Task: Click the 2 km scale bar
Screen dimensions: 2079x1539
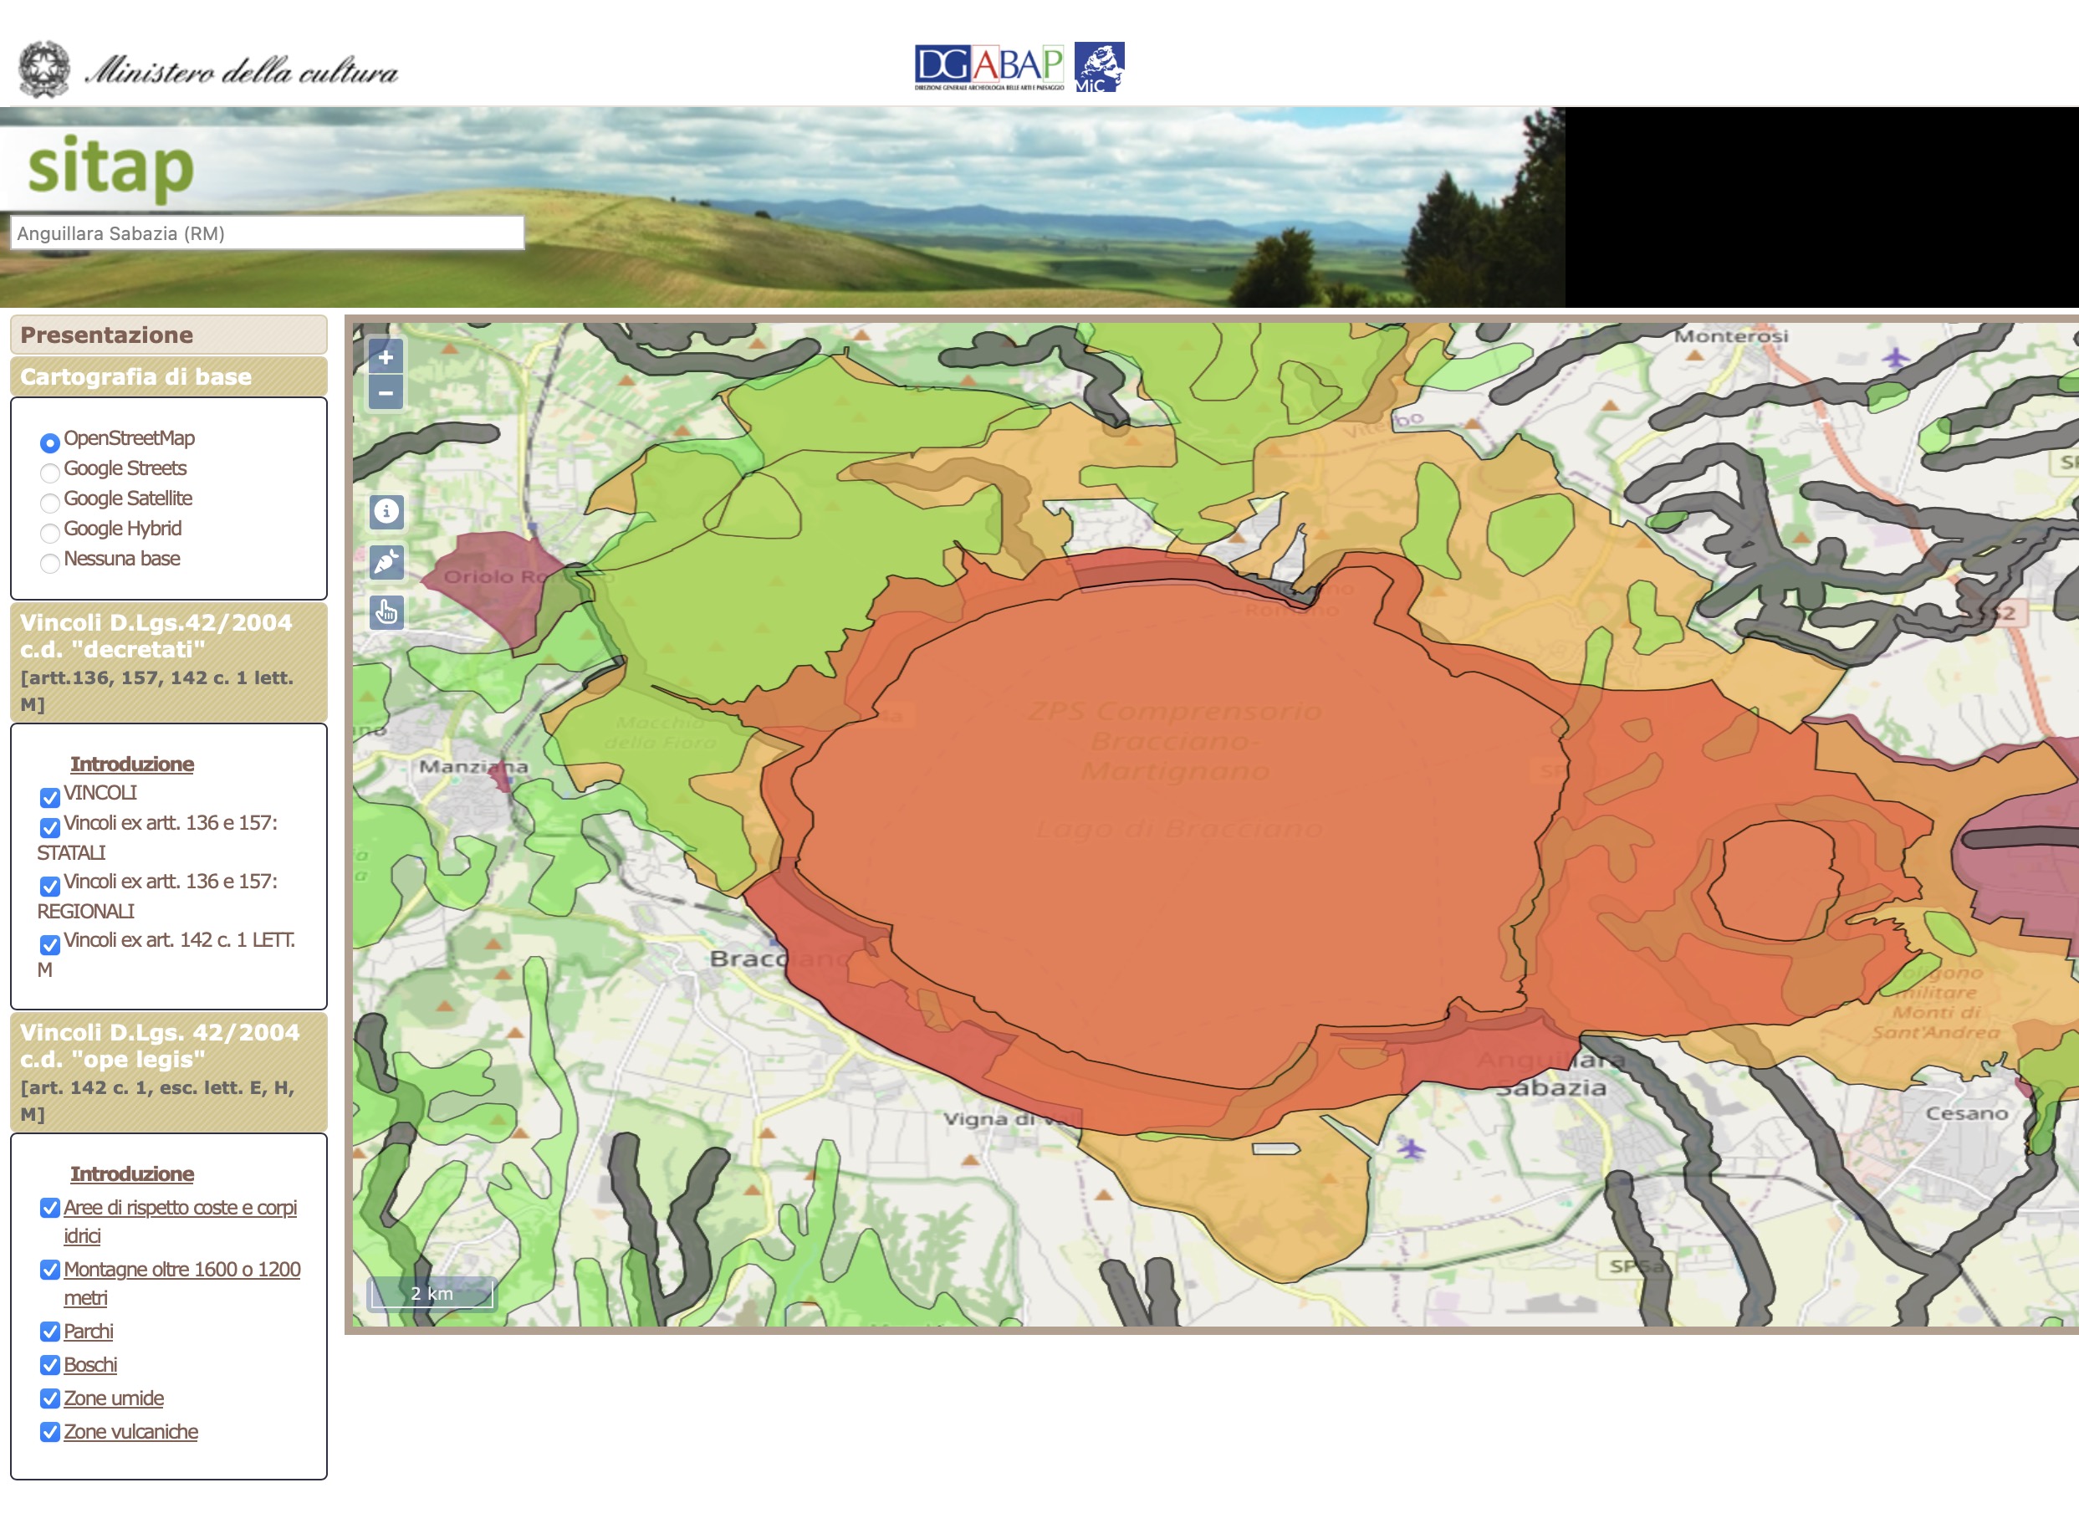Action: pyautogui.click(x=432, y=1293)
